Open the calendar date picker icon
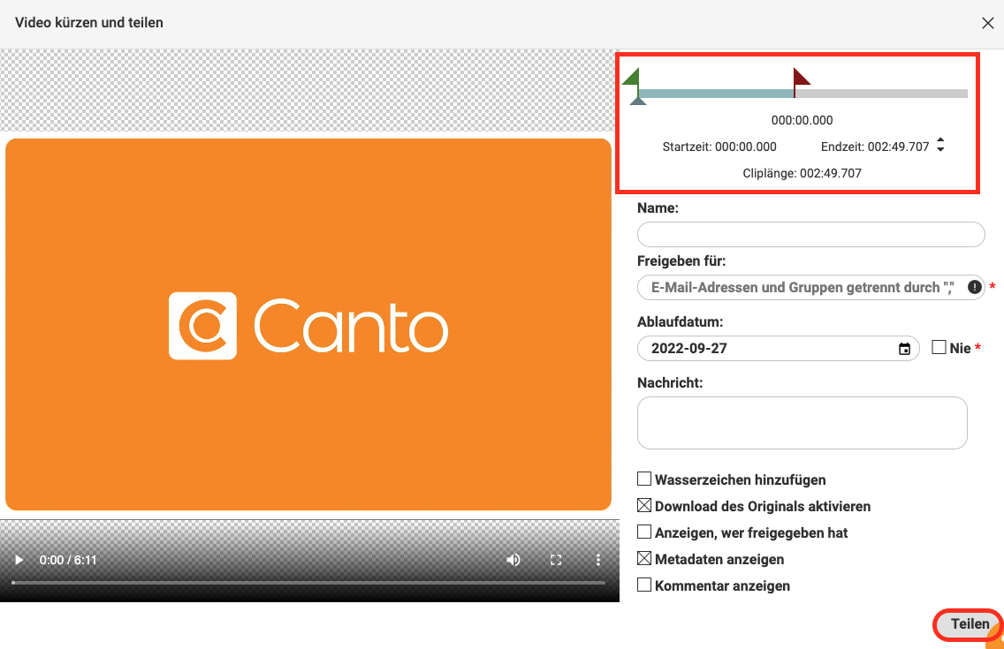Viewport: 1004px width, 649px height. tap(904, 349)
